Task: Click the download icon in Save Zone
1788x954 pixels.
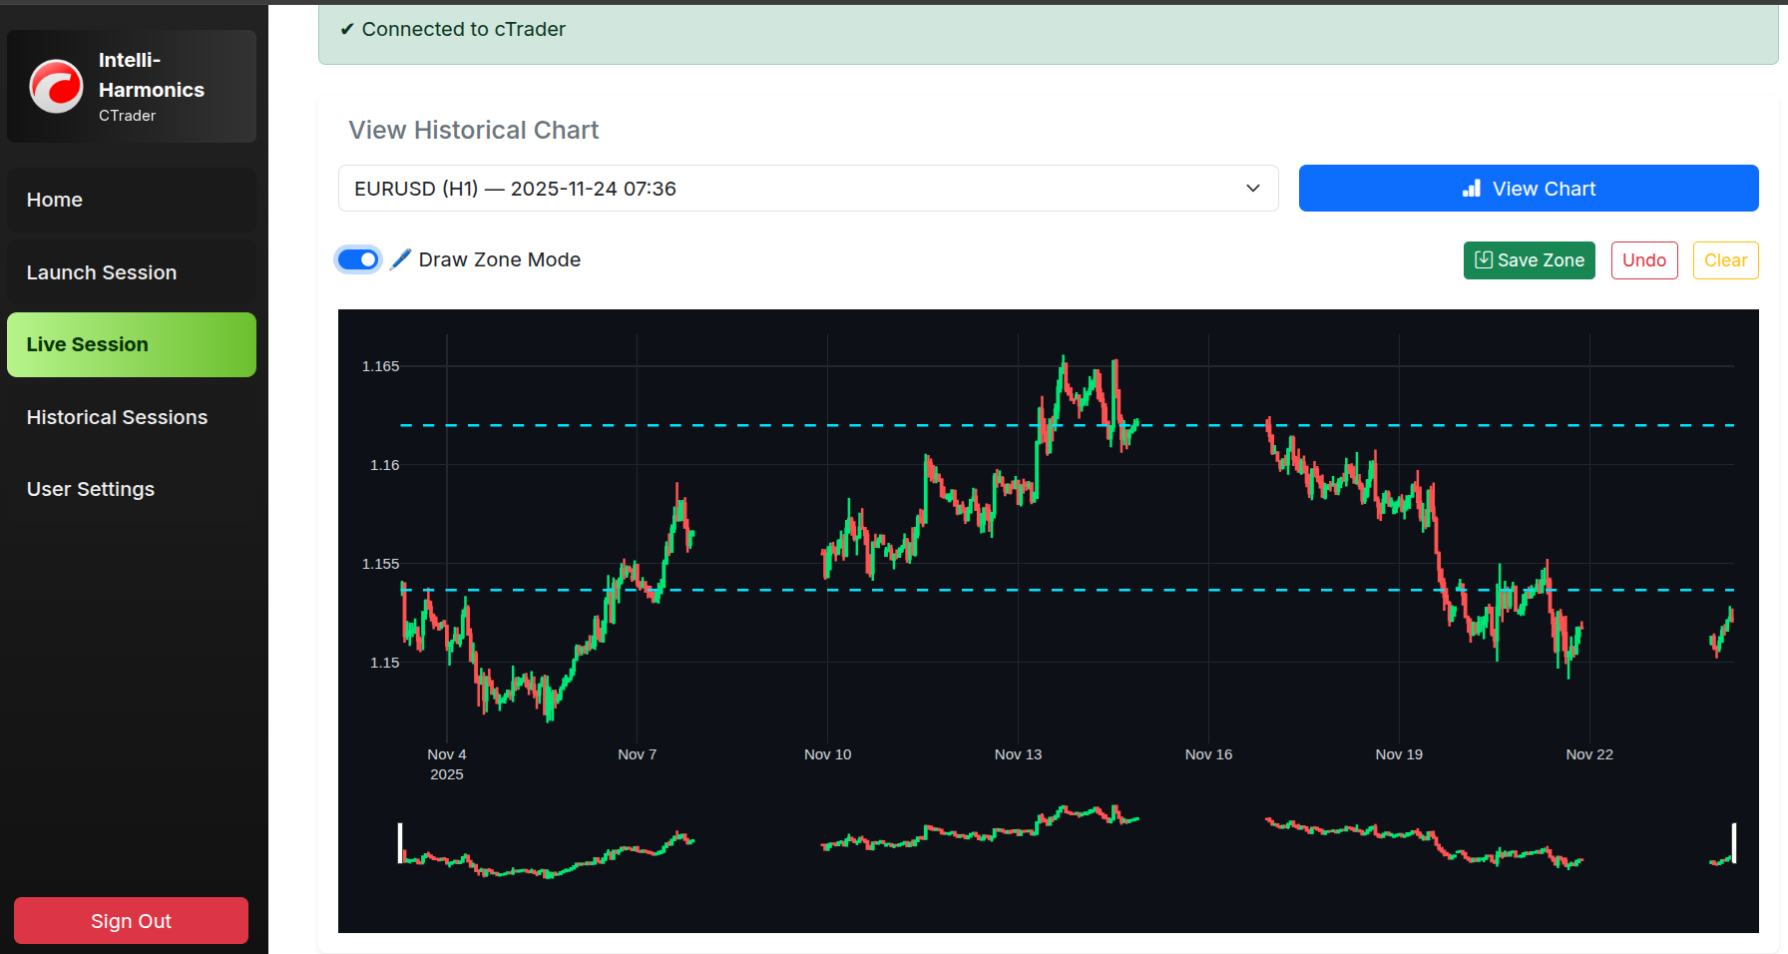Action: tap(1484, 260)
